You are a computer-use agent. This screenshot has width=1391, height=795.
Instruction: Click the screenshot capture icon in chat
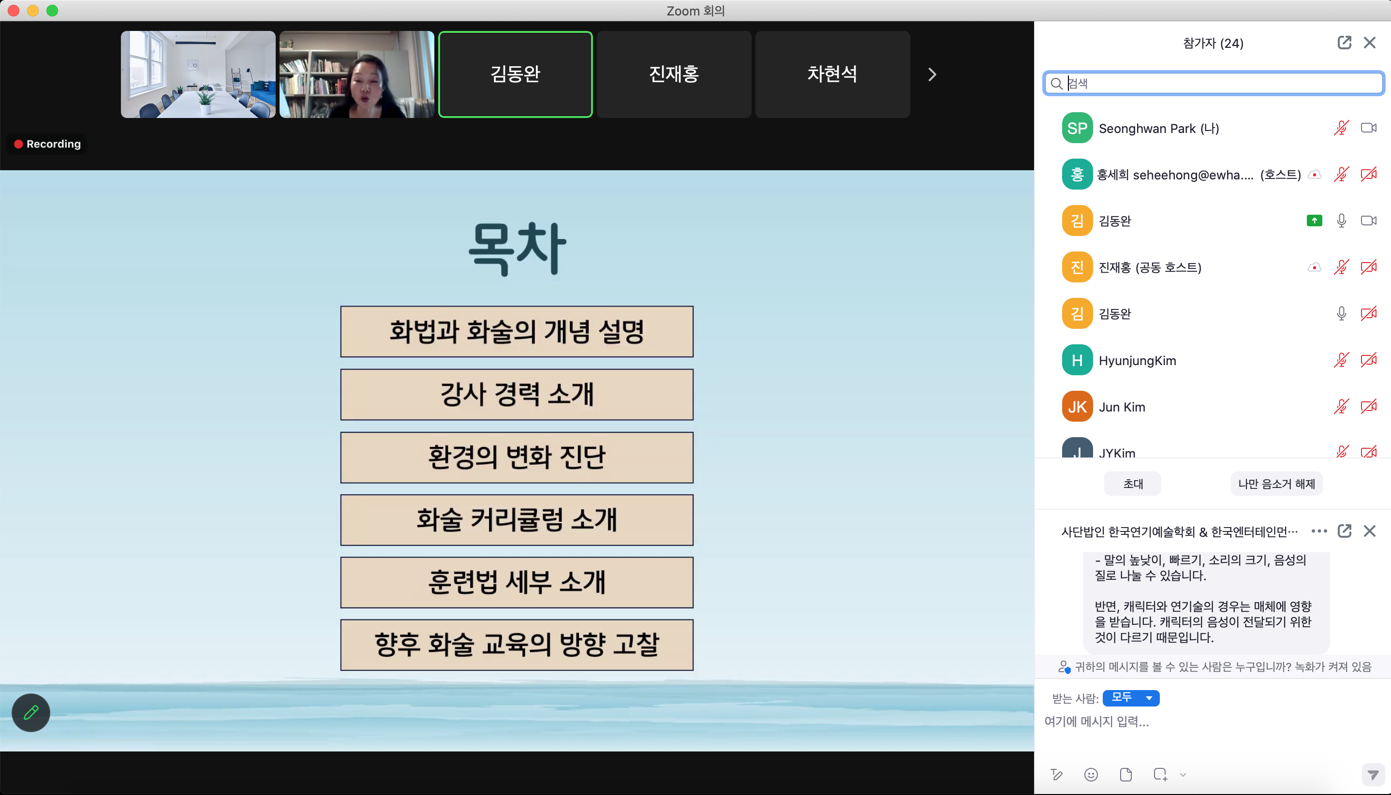[x=1160, y=774]
